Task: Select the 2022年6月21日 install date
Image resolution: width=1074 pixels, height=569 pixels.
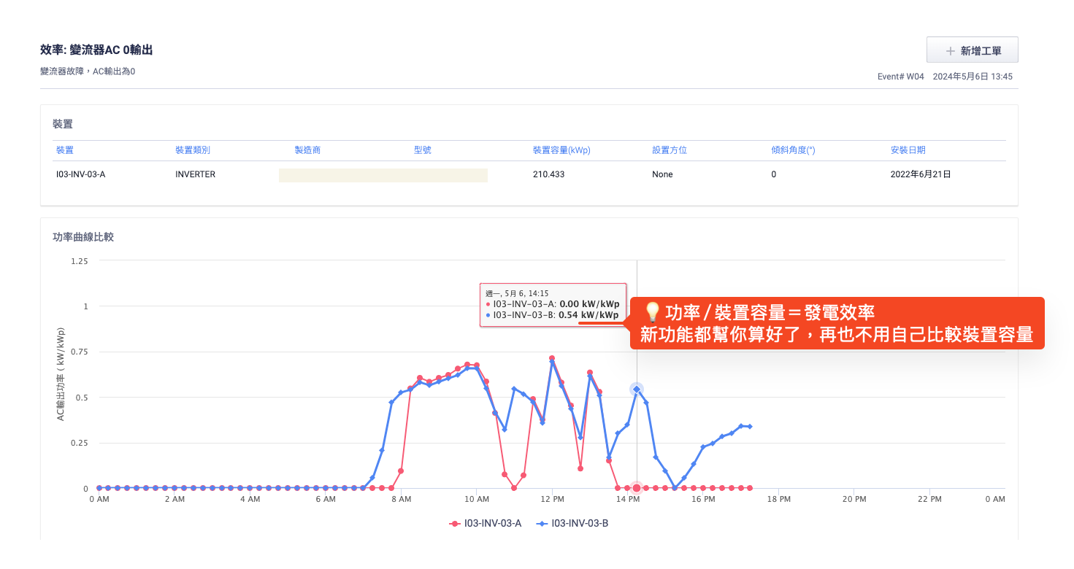Action: 921,174
